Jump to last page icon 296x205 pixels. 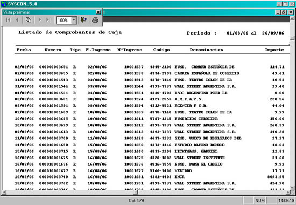click(x=48, y=20)
